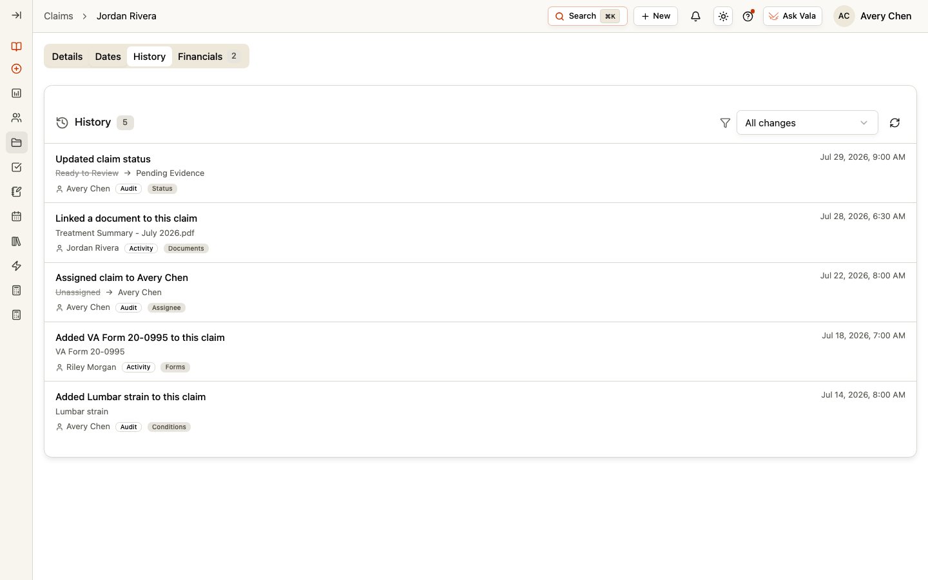Open the lightning bolt sidebar icon
This screenshot has height=580, width=928.
(17, 266)
